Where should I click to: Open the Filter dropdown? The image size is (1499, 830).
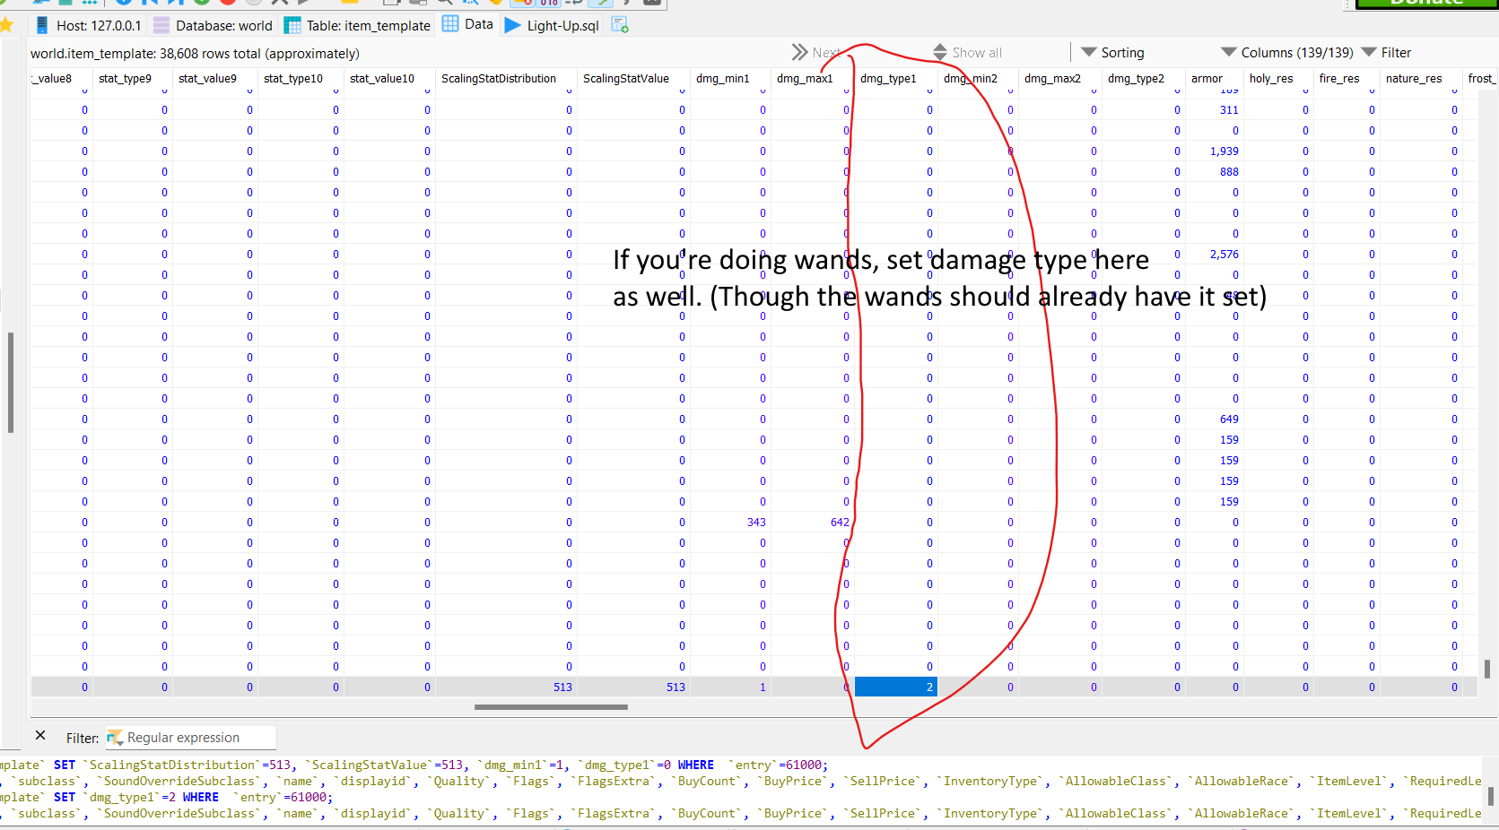(x=1386, y=53)
